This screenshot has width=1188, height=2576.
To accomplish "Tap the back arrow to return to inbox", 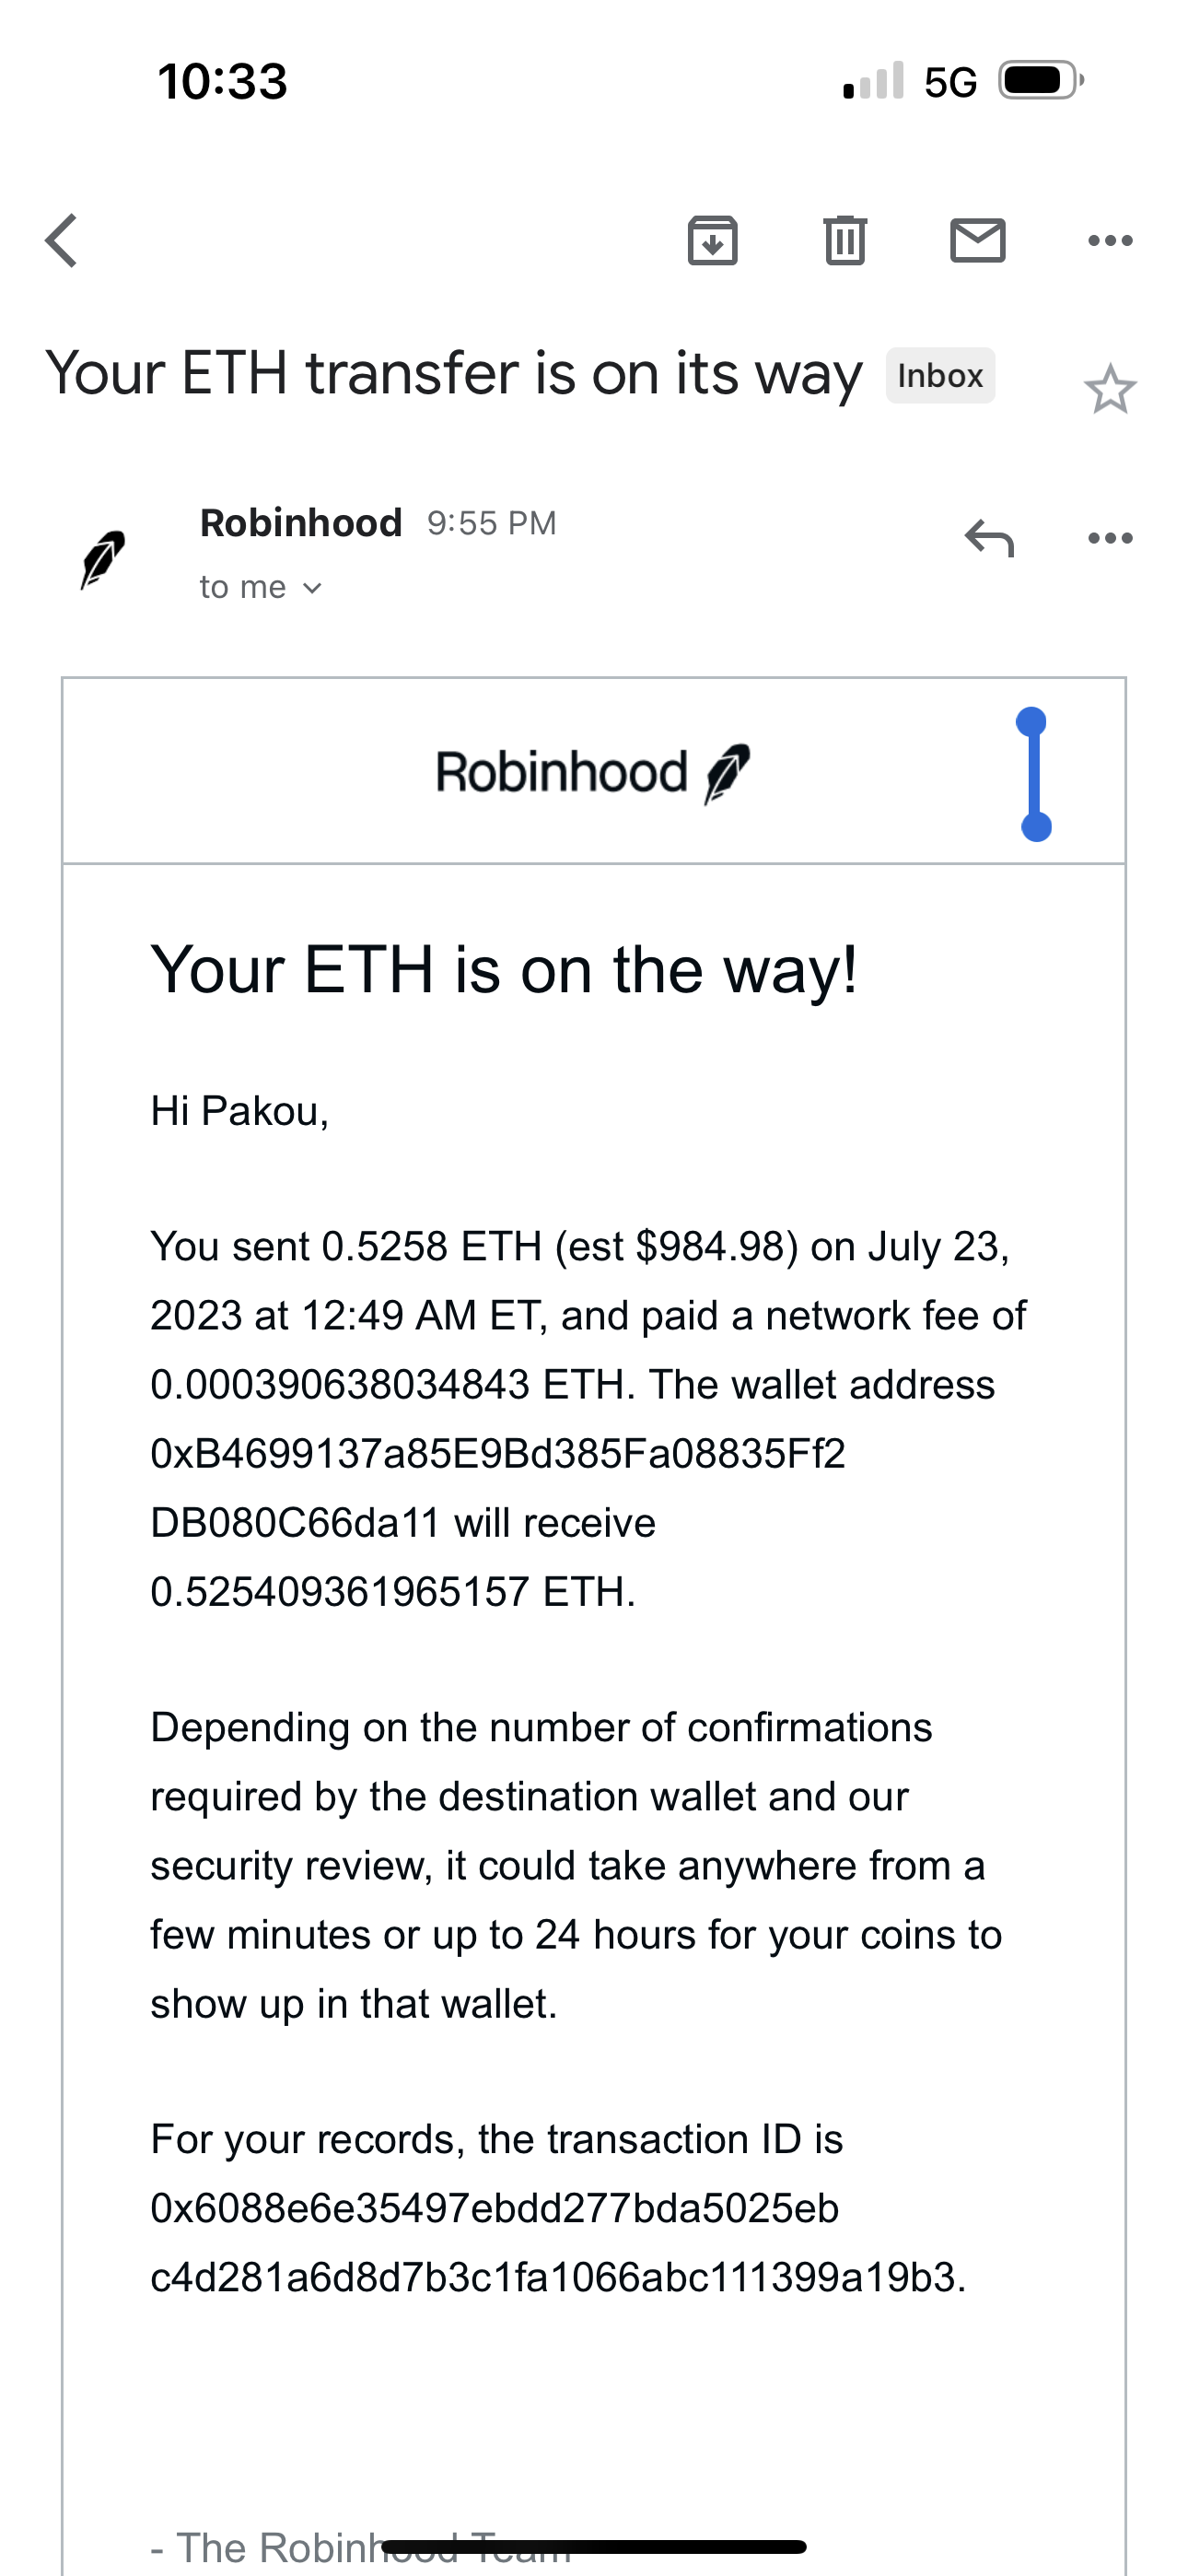I will 62,241.
